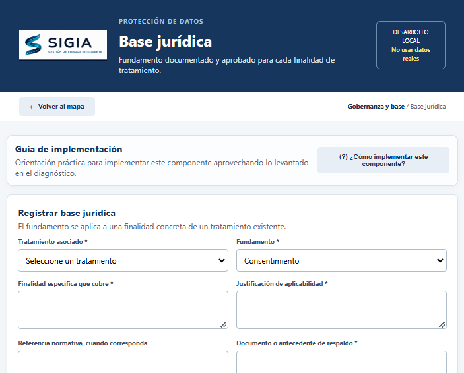This screenshot has width=464, height=373.
Task: Click the Documento o antecedente de respaldo label
Action: click(x=297, y=343)
